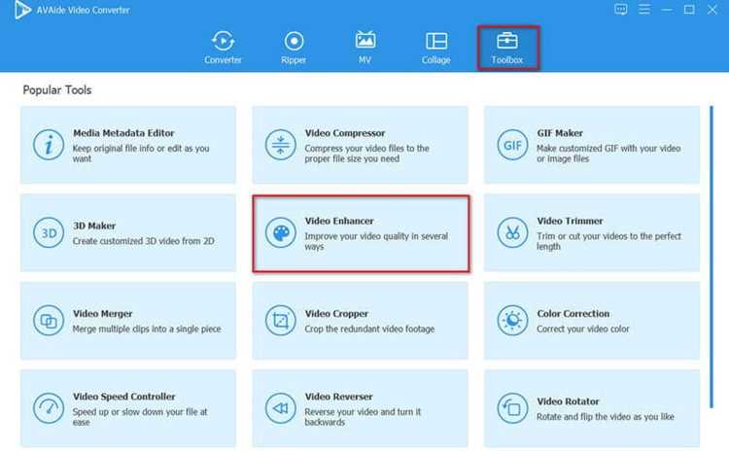The image size is (729, 451).
Task: Click the Media Metadata Editor info icon
Action: tap(49, 145)
